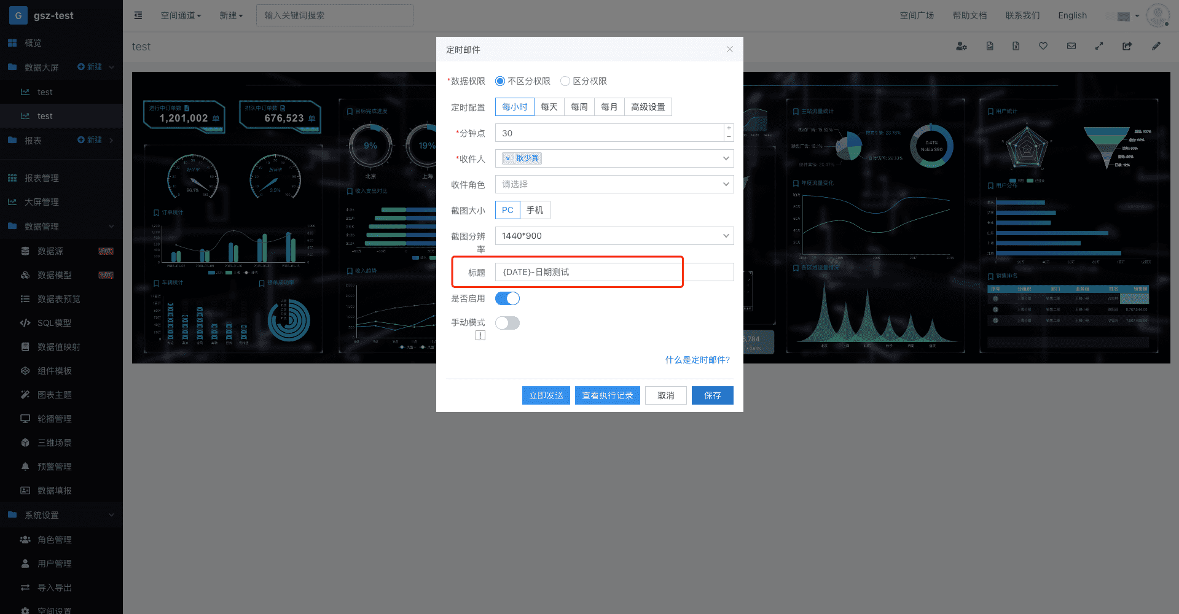Click the 查看执行记录 button

click(x=608, y=395)
